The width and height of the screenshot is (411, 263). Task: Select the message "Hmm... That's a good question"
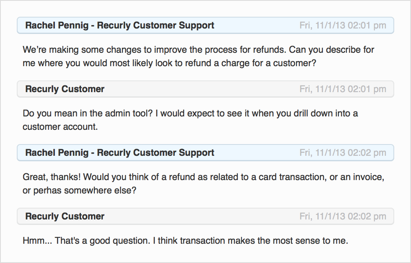coord(185,240)
